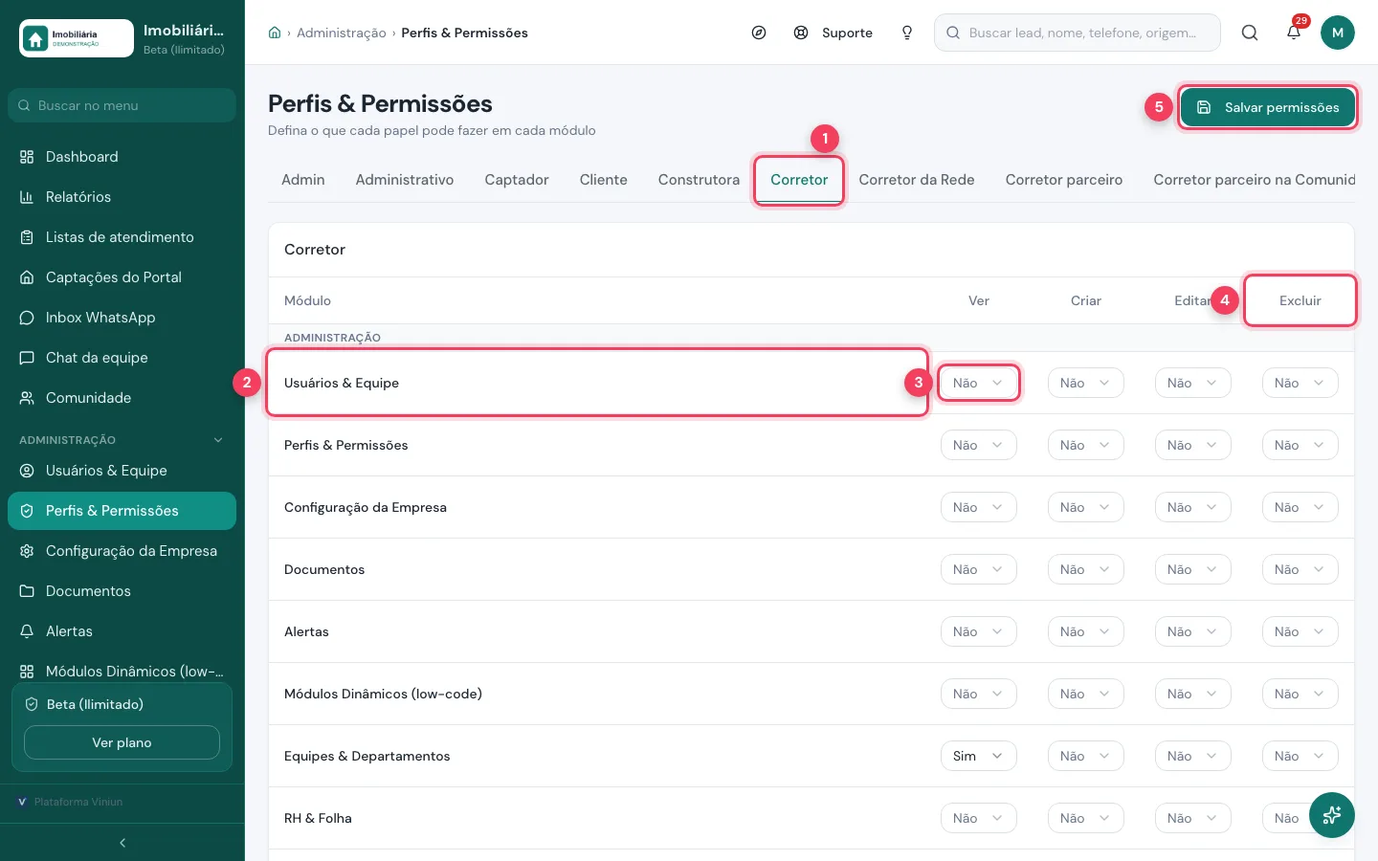1378x861 pixels.
Task: Open Listas de atendimento
Action: [122, 237]
